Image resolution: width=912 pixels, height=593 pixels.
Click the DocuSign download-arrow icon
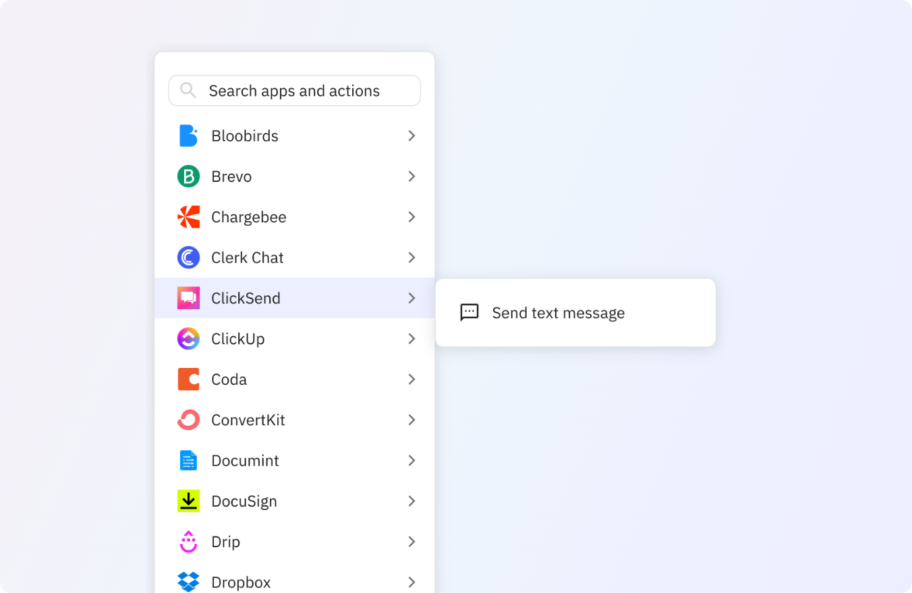188,501
